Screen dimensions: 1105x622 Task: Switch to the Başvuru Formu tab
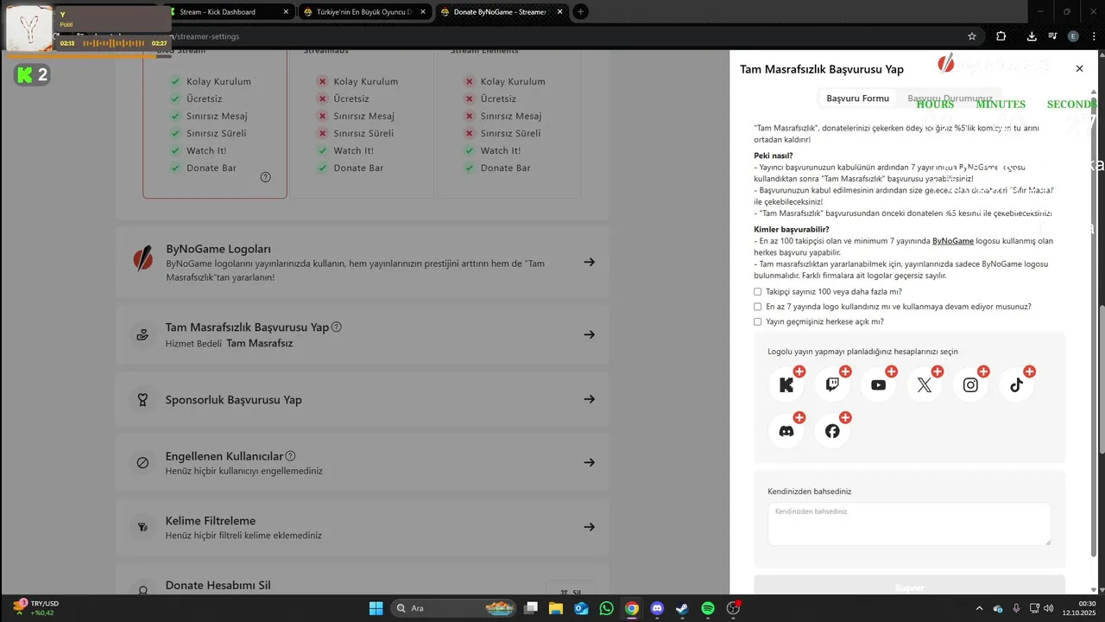[x=857, y=98]
